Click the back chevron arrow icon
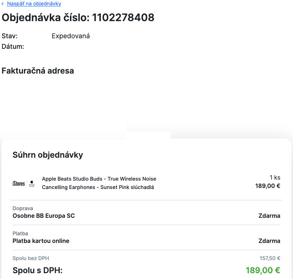This screenshot has width=293, height=279. click(x=3, y=4)
